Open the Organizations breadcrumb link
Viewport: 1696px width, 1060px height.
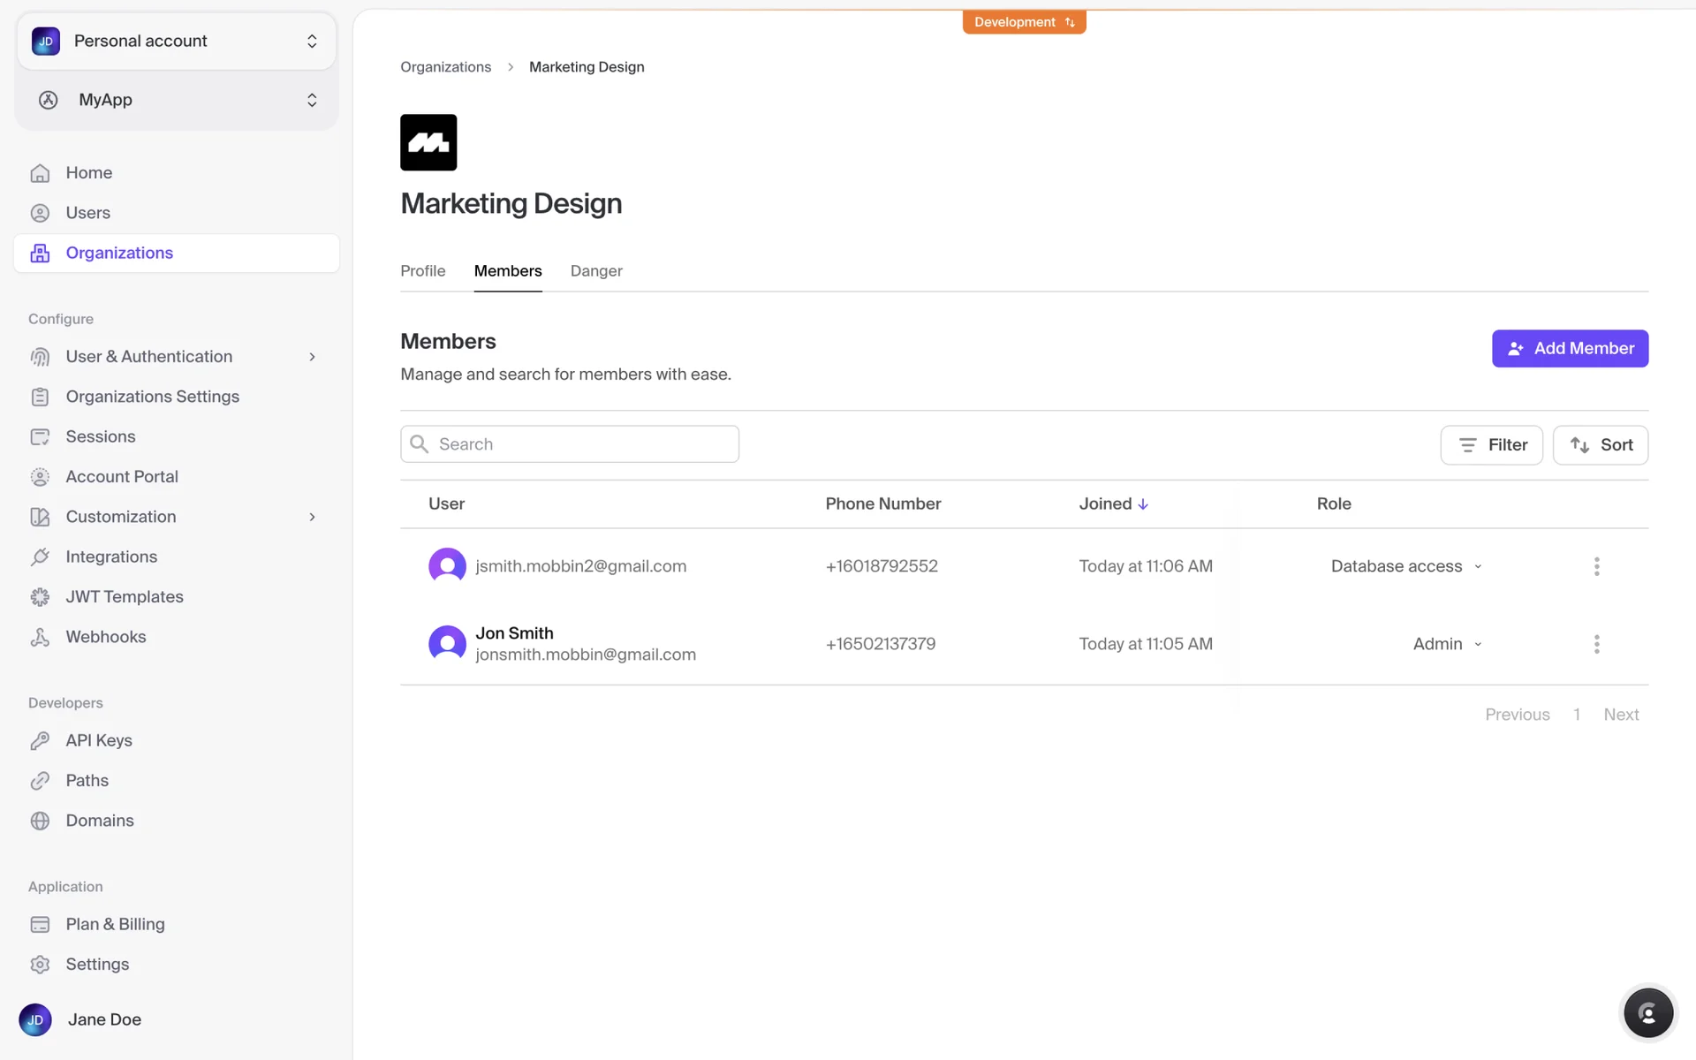pyautogui.click(x=445, y=67)
